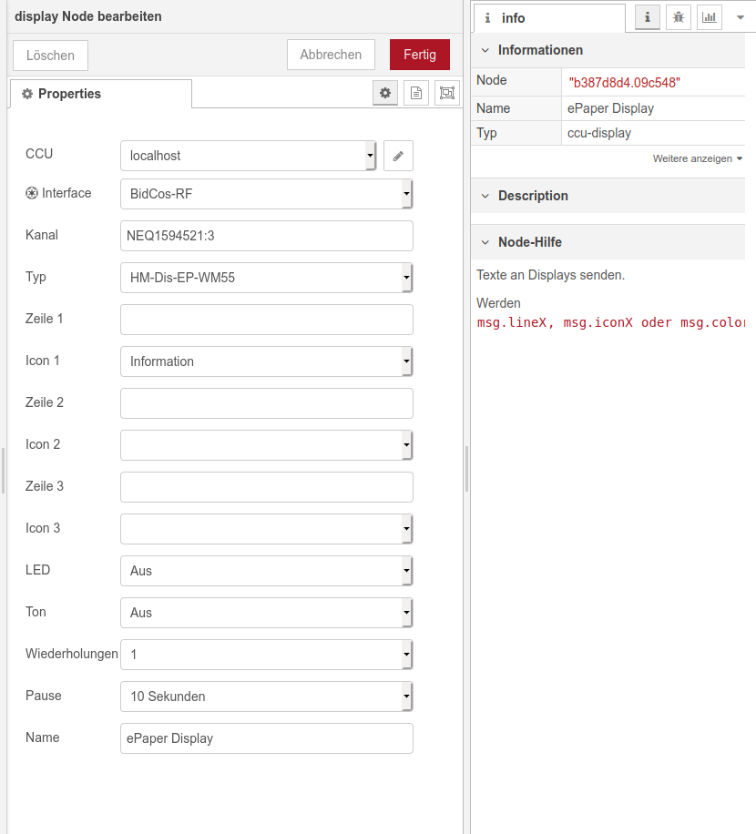This screenshot has height=834, width=756.
Task: Show the info sidebar icon
Action: pyautogui.click(x=648, y=17)
